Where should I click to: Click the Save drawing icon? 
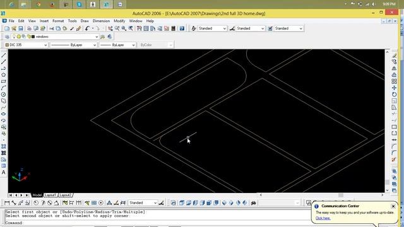pos(21,28)
